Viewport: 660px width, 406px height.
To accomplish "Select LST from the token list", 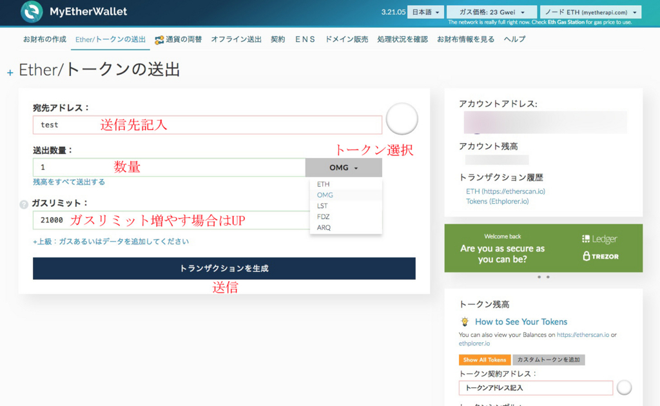I will (x=346, y=206).
